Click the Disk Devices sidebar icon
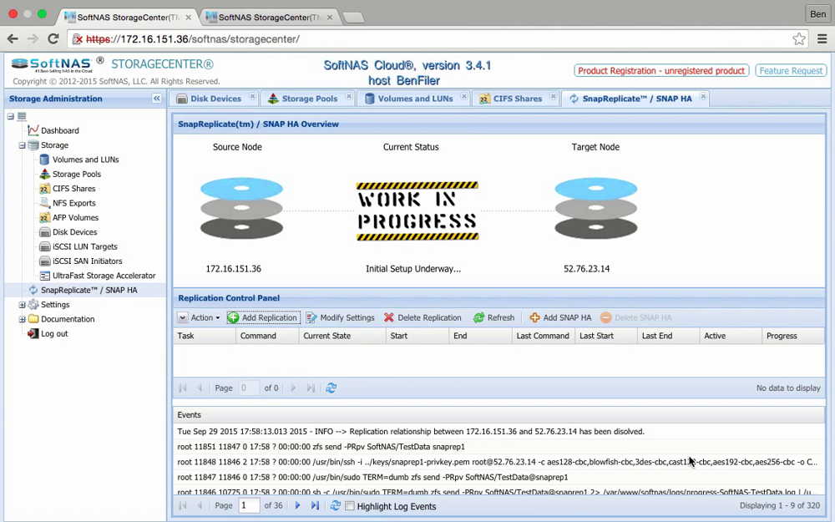835x522 pixels. pyautogui.click(x=44, y=232)
